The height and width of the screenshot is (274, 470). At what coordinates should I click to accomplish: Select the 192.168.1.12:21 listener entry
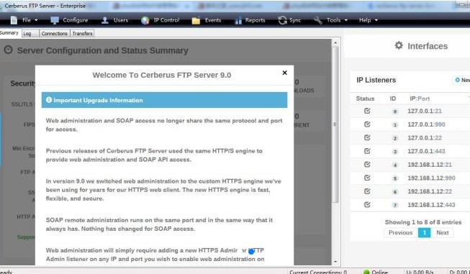[x=430, y=165]
